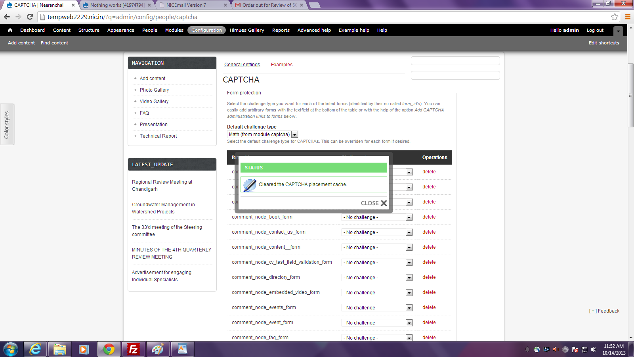Open the Dashboard menu
This screenshot has width=634, height=357.
pyautogui.click(x=32, y=30)
